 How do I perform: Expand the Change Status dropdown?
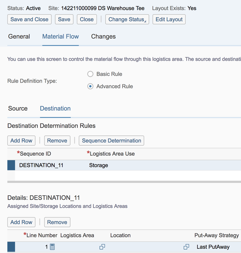(127, 20)
